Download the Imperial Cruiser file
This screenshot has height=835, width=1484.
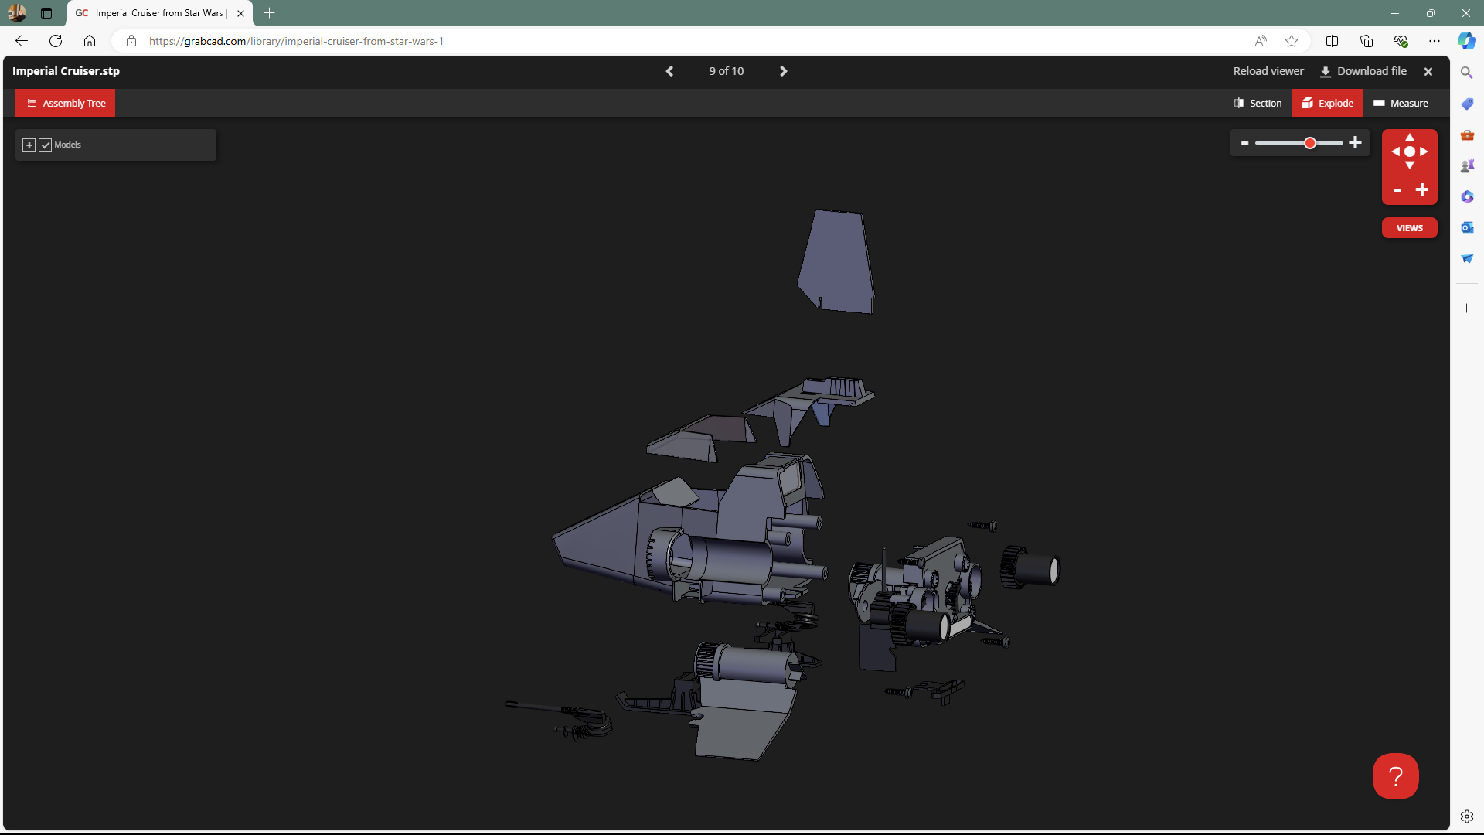tap(1363, 71)
